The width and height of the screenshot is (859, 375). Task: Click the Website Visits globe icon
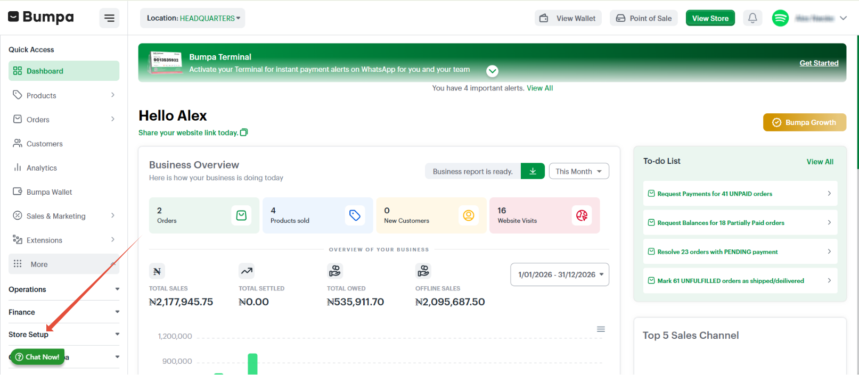click(582, 215)
